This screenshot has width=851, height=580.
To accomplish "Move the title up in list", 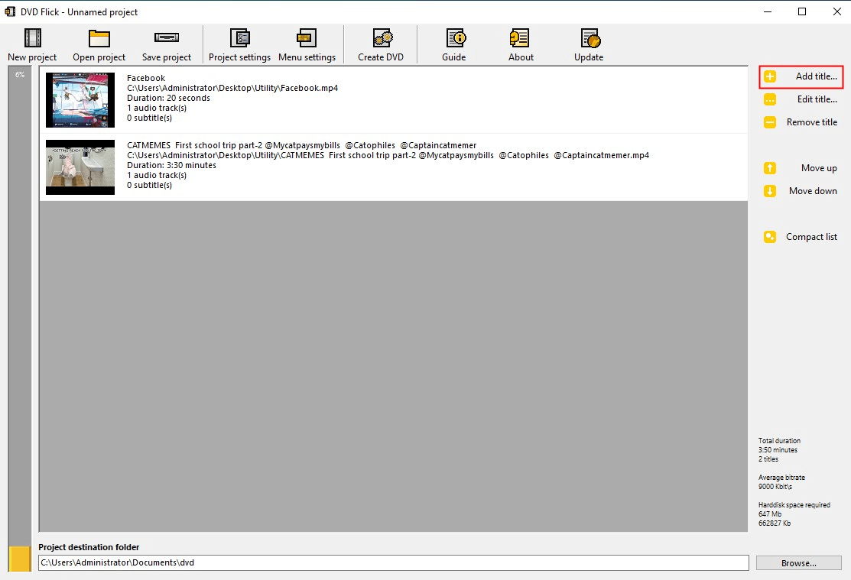I will click(801, 168).
